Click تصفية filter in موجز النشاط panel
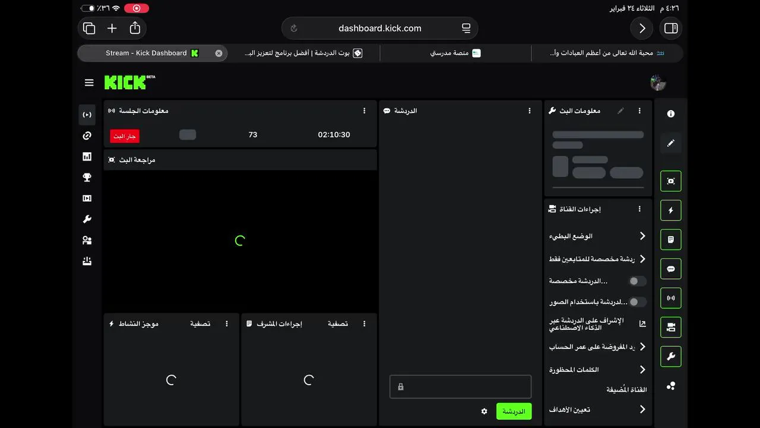 pyautogui.click(x=200, y=324)
